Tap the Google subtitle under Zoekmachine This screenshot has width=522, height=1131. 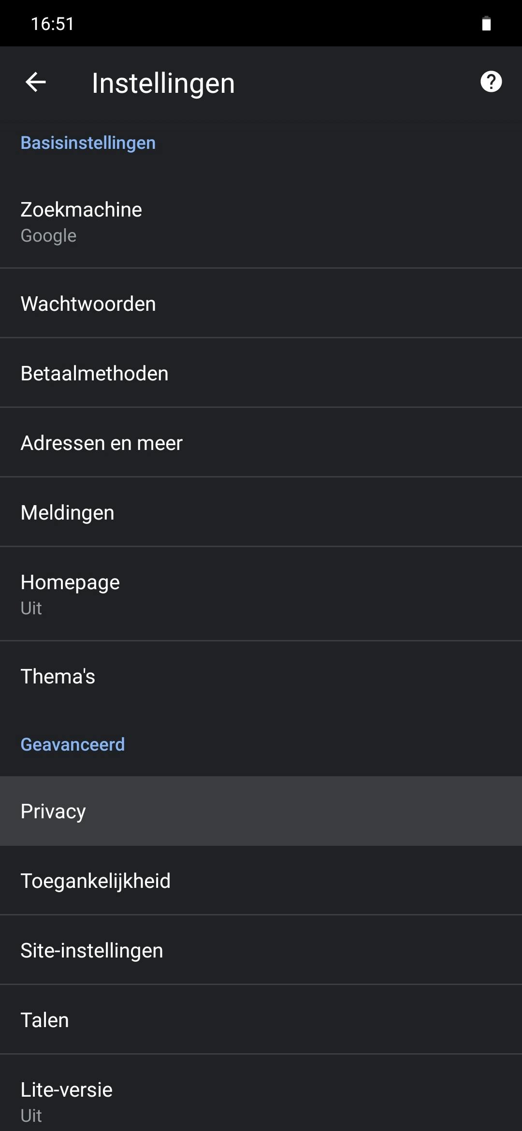click(48, 236)
